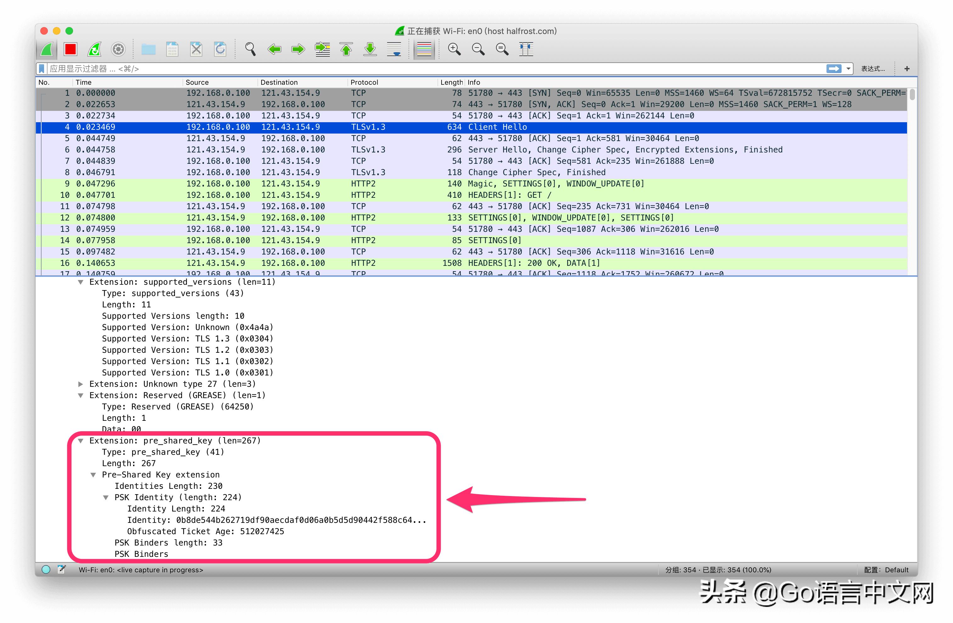Open capture options gear icon

point(118,49)
